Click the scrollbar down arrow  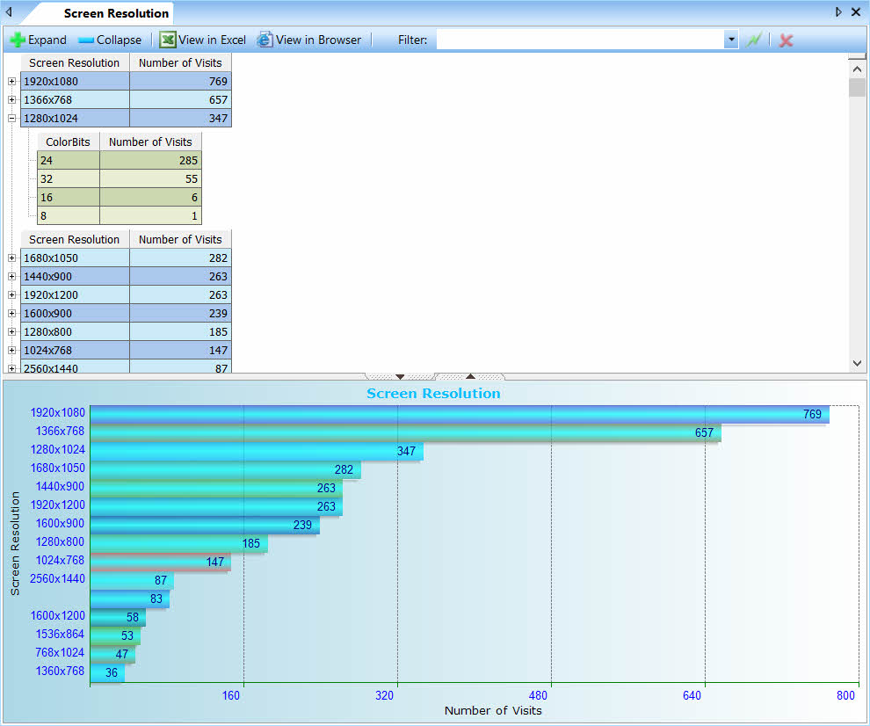(857, 364)
